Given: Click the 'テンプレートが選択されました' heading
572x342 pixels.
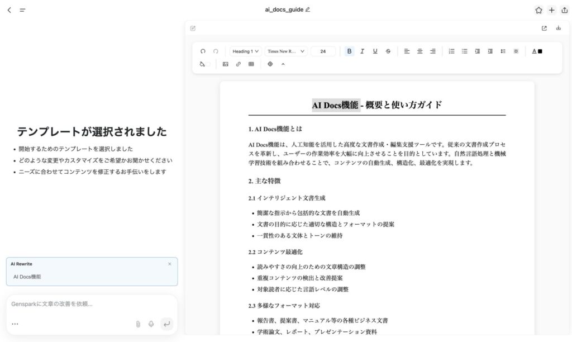Looking at the screenshot, I should pos(92,131).
